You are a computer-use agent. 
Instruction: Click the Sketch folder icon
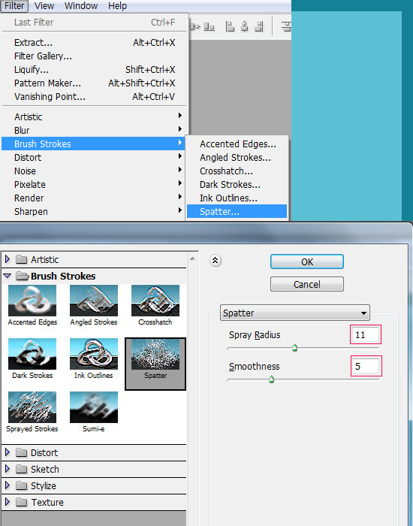22,469
